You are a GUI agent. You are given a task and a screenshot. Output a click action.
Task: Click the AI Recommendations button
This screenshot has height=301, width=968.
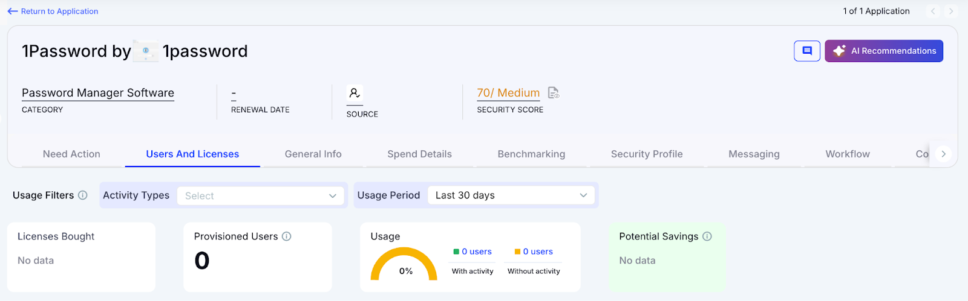click(884, 51)
